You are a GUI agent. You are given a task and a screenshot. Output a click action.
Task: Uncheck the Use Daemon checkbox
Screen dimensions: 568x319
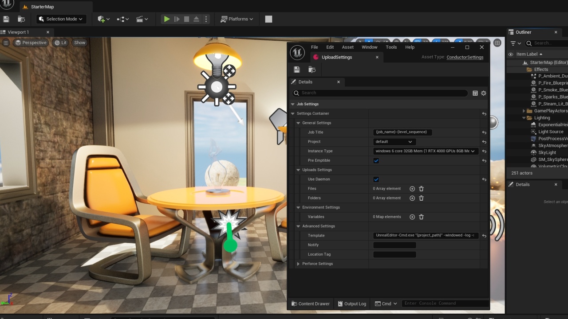(x=376, y=179)
